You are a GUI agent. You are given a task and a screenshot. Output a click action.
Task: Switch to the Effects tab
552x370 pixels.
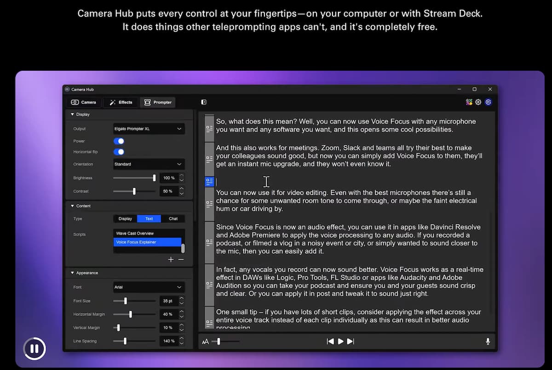[x=121, y=102]
